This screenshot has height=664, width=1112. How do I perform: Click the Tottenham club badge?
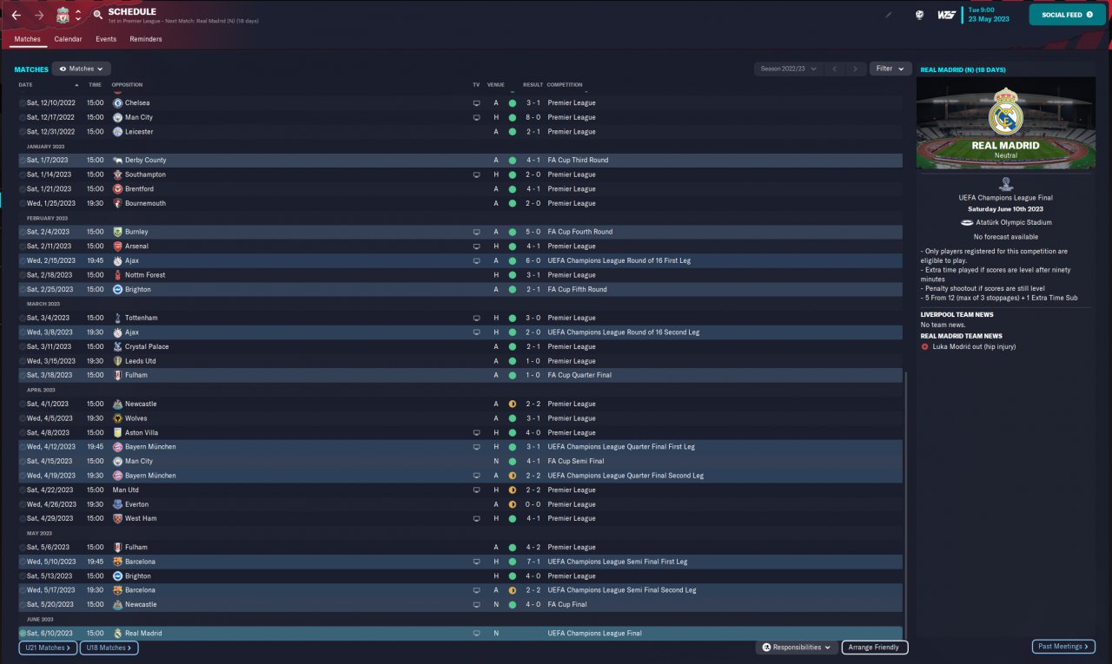click(117, 318)
